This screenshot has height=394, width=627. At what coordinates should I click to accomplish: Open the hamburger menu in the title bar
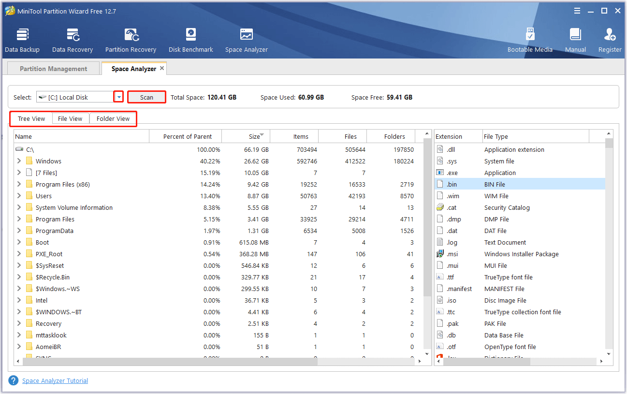[x=577, y=11]
